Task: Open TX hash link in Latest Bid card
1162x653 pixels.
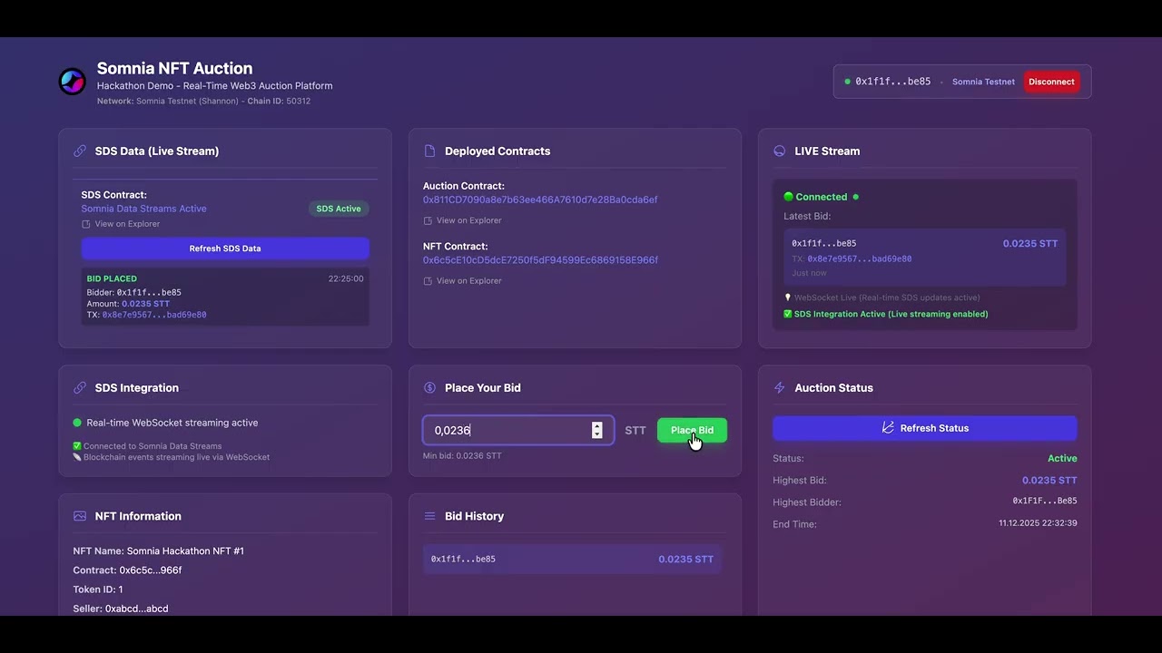Action: 860,258
